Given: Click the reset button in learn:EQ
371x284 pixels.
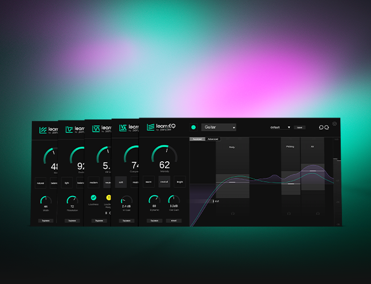Looking at the screenshot, I should coord(174,221).
